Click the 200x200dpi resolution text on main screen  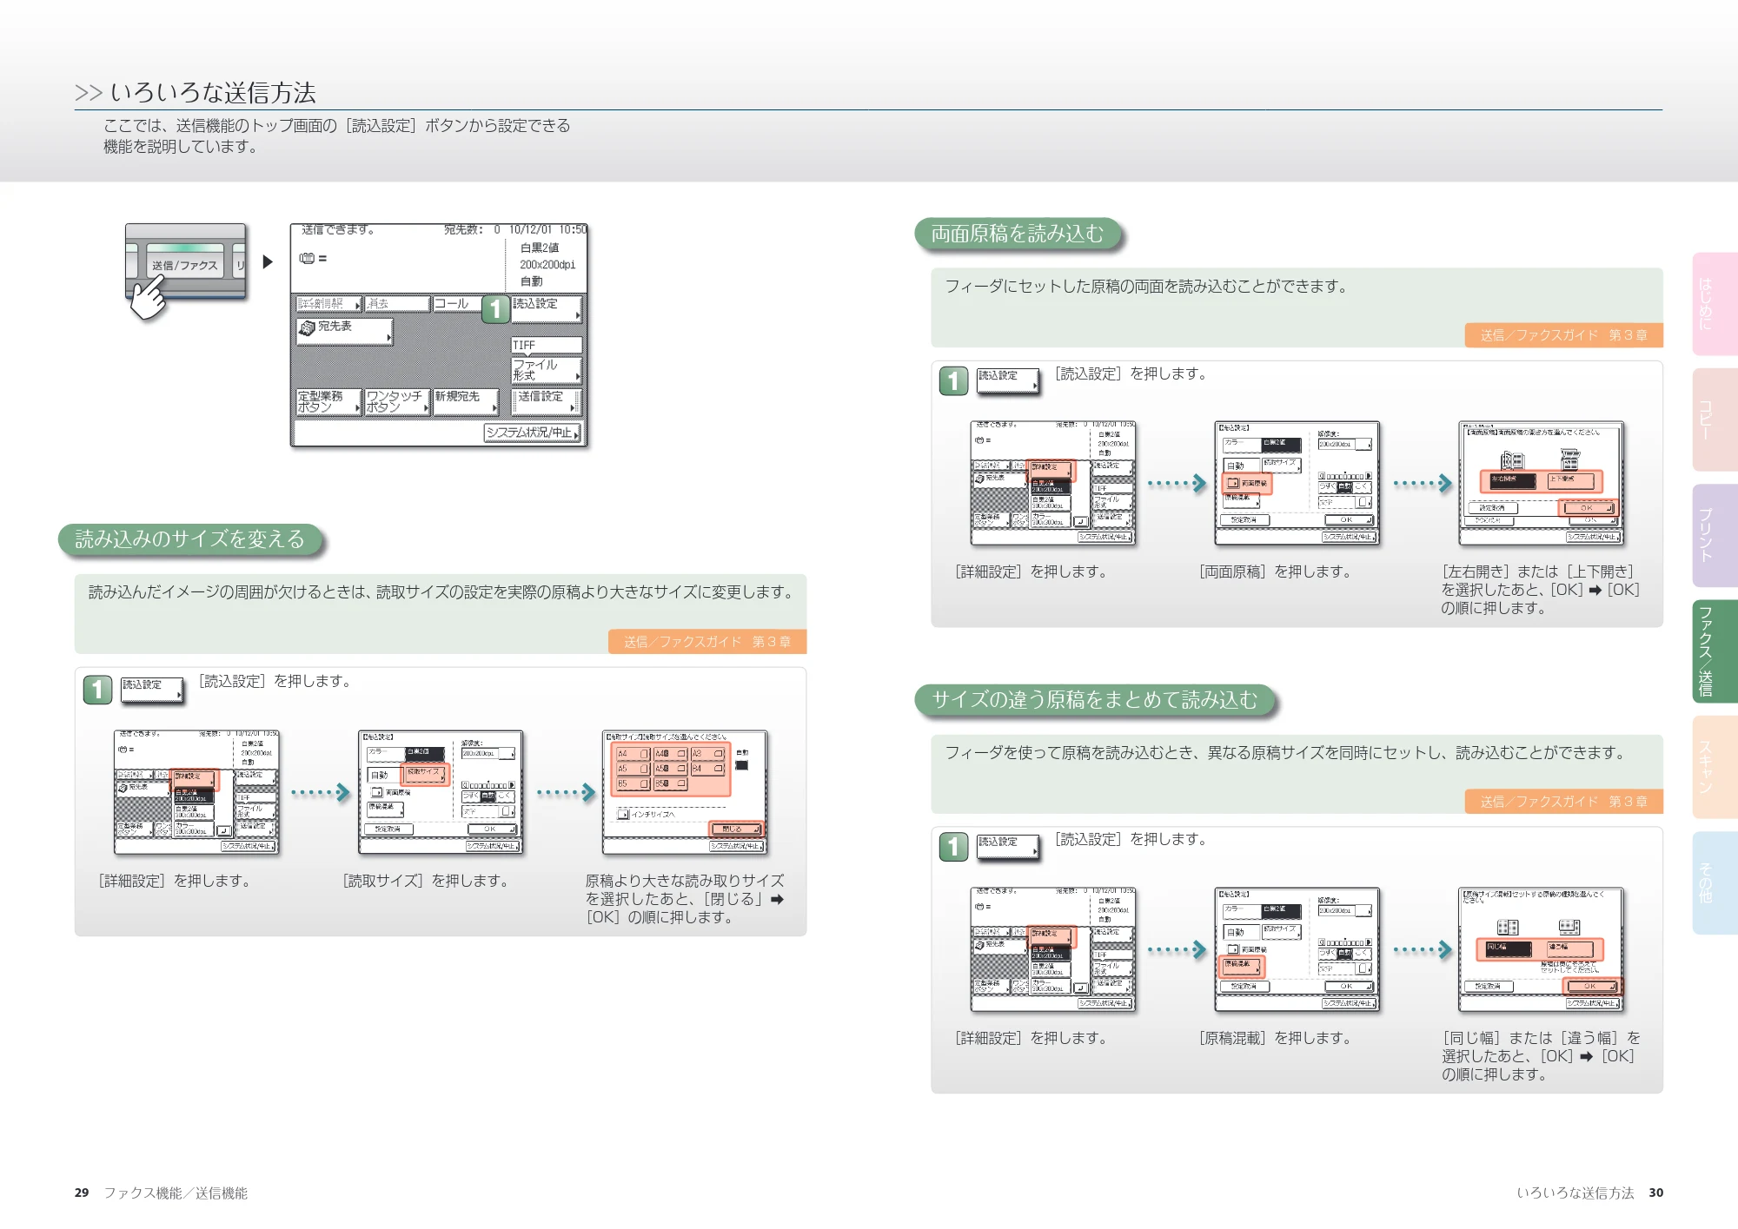547,265
